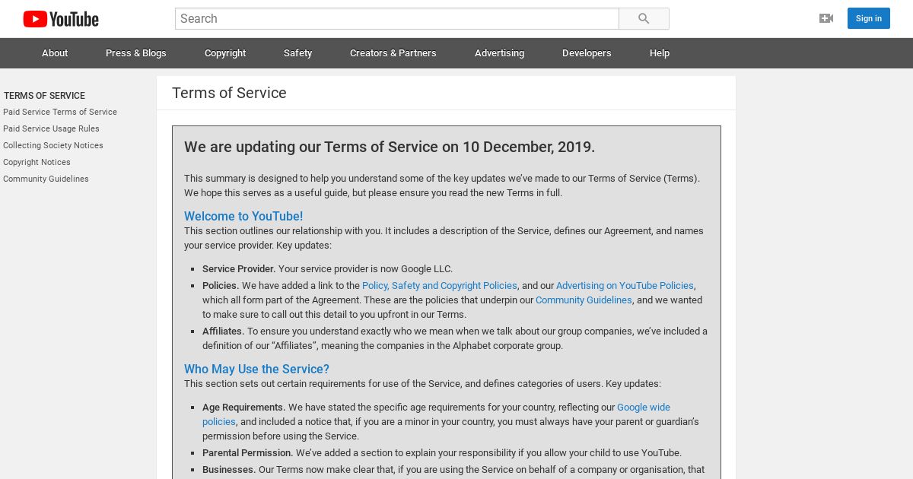The width and height of the screenshot is (913, 479).
Task: Click the Sign in button
Action: pyautogui.click(x=869, y=18)
